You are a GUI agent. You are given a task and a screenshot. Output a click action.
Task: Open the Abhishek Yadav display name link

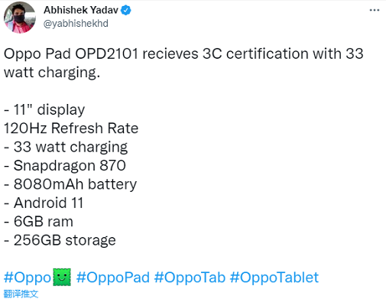pyautogui.click(x=81, y=10)
